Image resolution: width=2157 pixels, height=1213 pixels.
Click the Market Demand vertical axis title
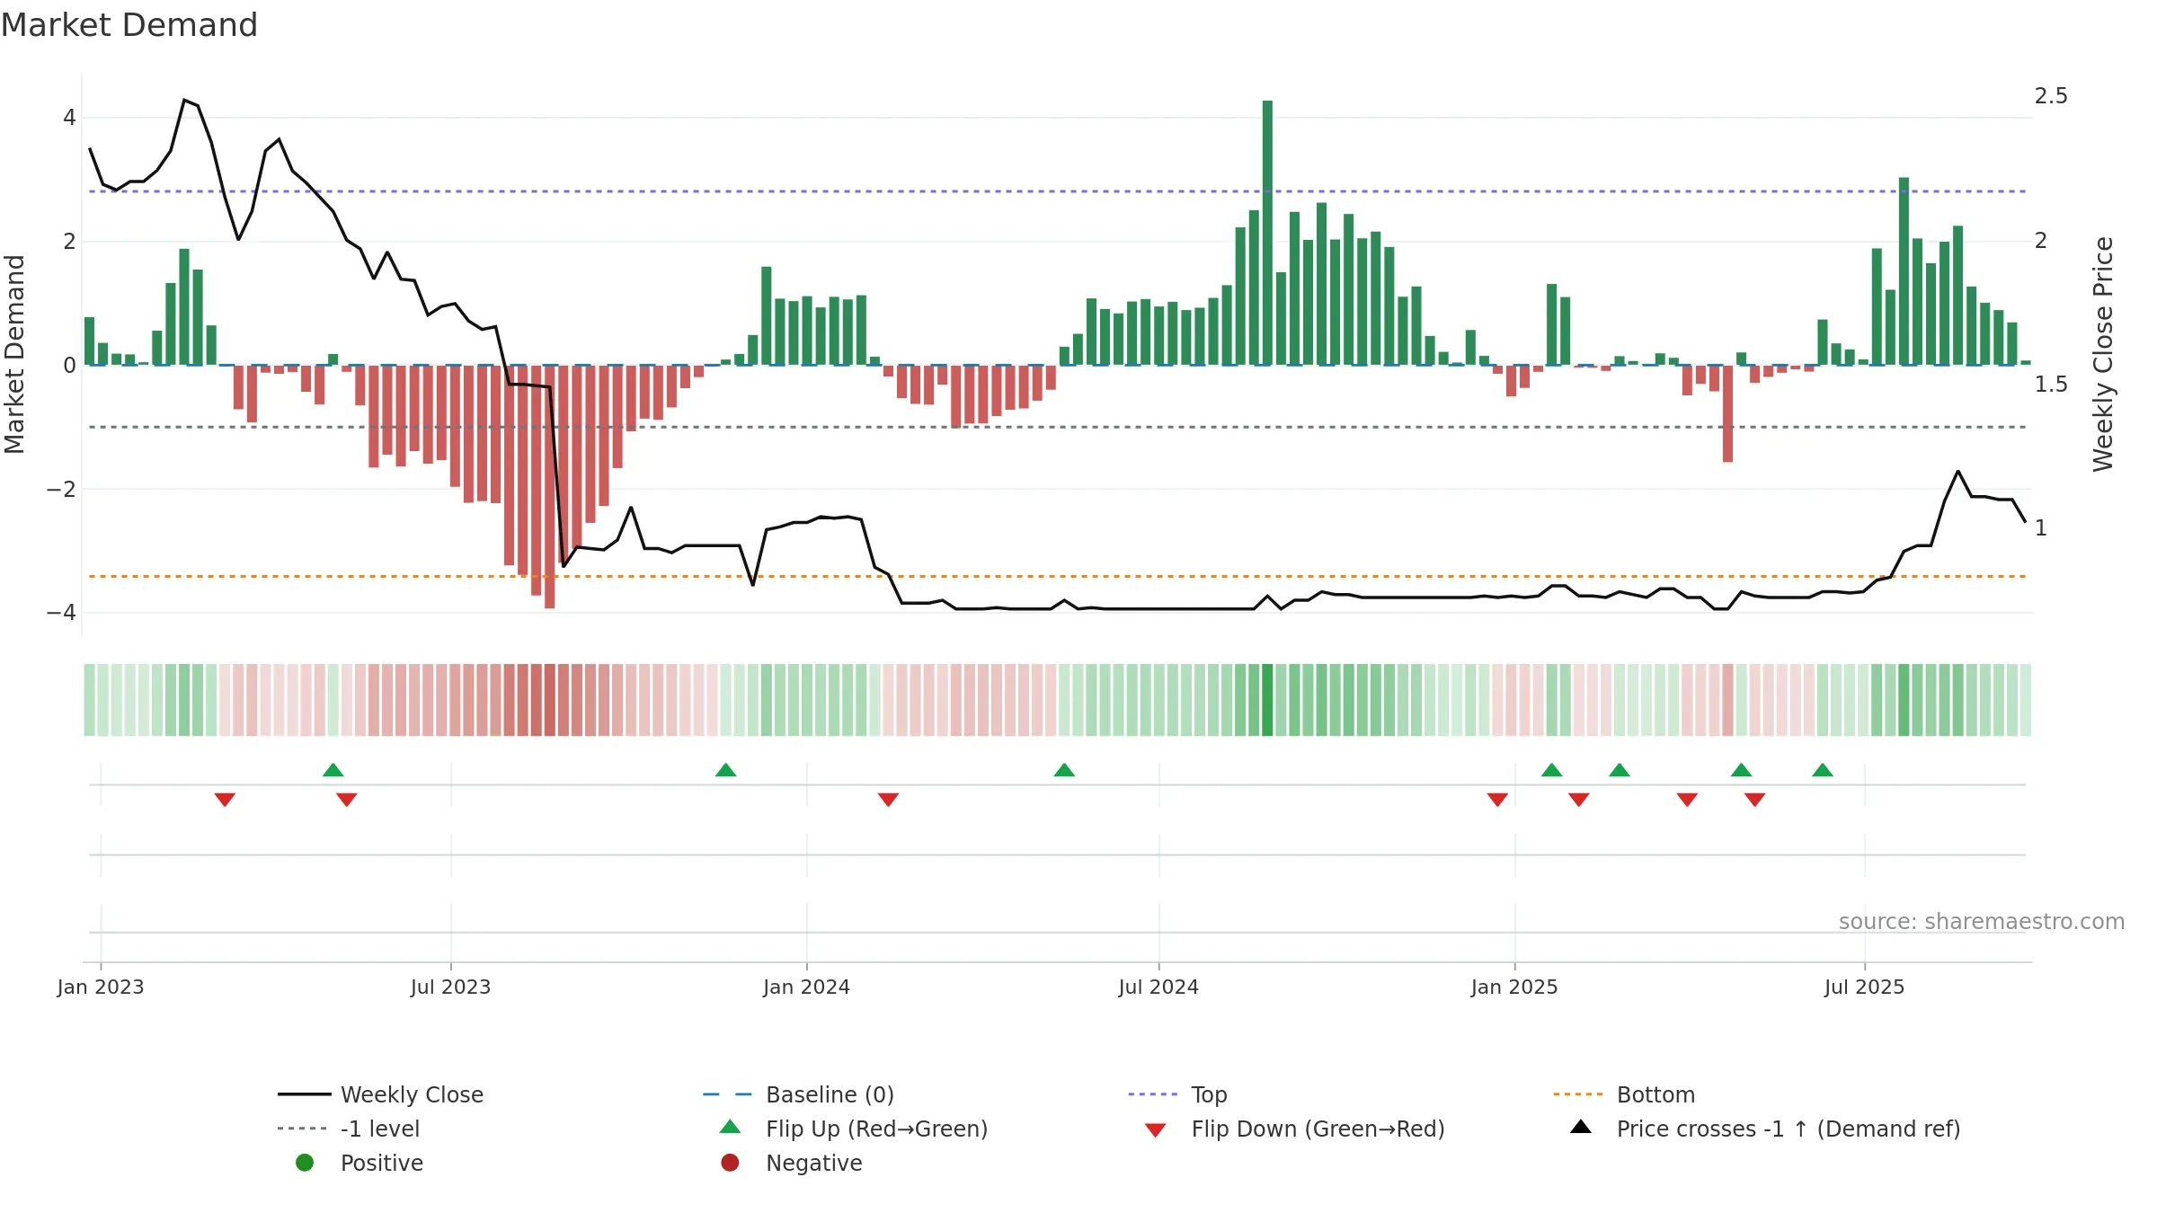coord(14,354)
